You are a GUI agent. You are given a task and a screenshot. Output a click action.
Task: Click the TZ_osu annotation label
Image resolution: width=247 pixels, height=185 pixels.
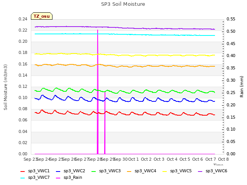pos(42,16)
